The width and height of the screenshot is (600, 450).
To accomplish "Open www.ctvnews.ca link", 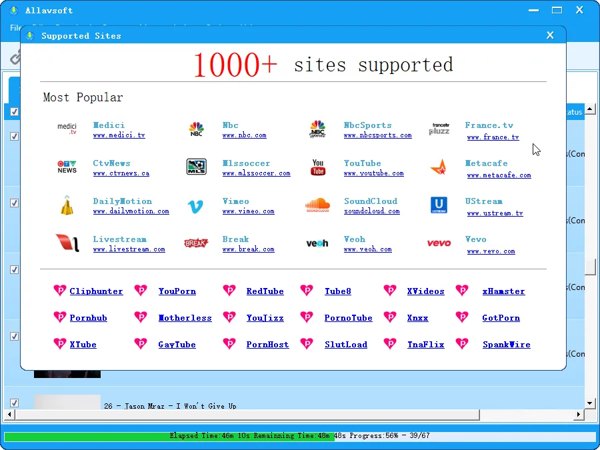I will 121,173.
